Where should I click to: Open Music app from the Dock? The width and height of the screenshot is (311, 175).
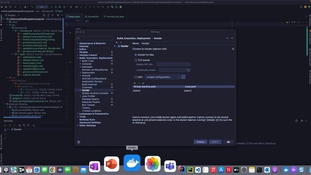tap(213, 170)
